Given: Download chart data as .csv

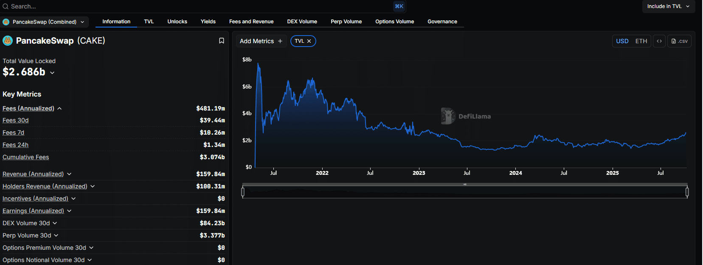Looking at the screenshot, I should pyautogui.click(x=679, y=41).
